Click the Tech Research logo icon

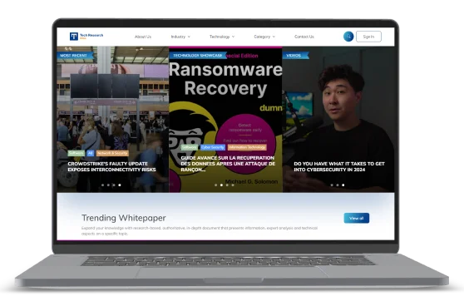[x=74, y=37]
